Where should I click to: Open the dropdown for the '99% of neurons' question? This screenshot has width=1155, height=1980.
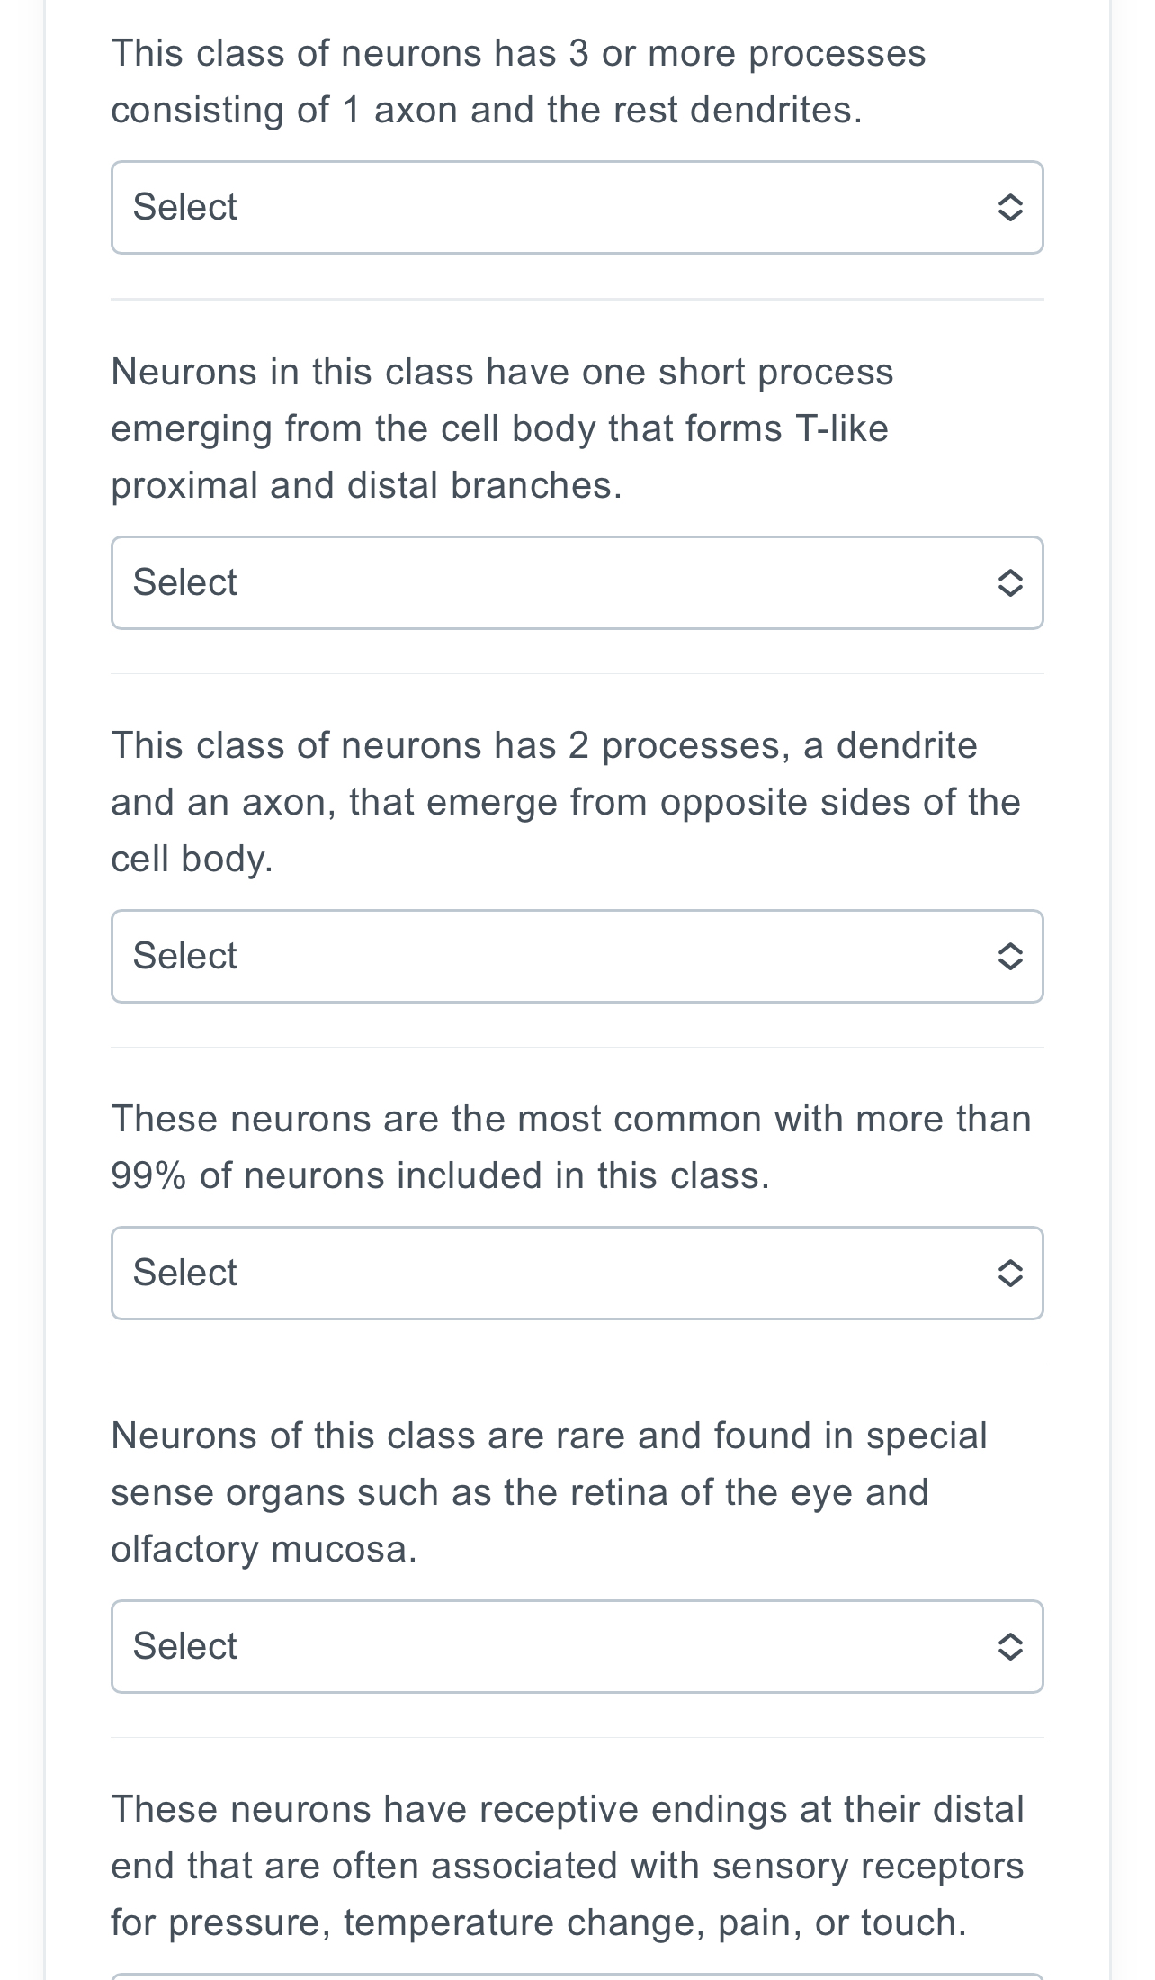coord(576,1273)
